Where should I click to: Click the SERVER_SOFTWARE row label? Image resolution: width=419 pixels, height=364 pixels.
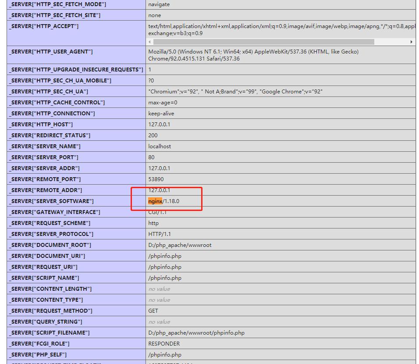(53, 201)
